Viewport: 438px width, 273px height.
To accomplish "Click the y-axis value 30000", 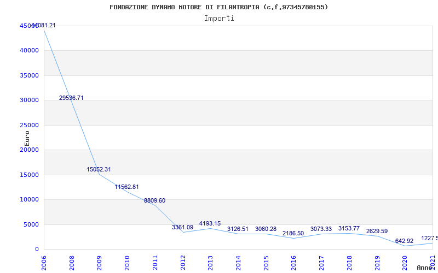I will coord(29,100).
